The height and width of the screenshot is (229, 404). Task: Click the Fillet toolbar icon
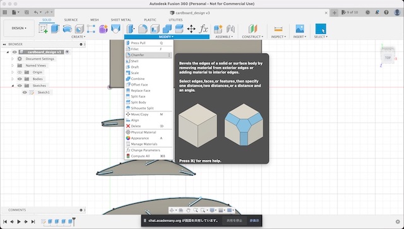point(143,29)
